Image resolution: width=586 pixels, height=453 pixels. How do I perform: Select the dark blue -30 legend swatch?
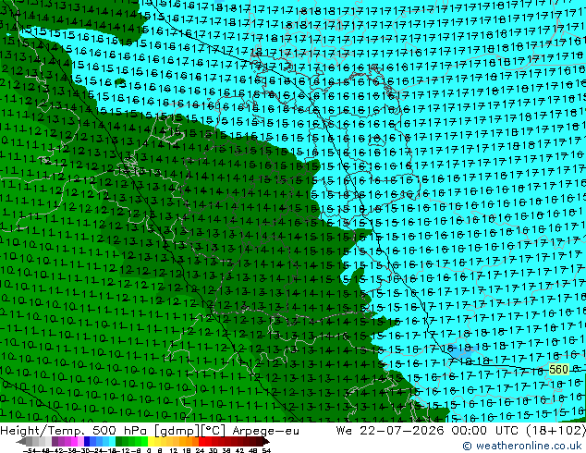(x=87, y=441)
